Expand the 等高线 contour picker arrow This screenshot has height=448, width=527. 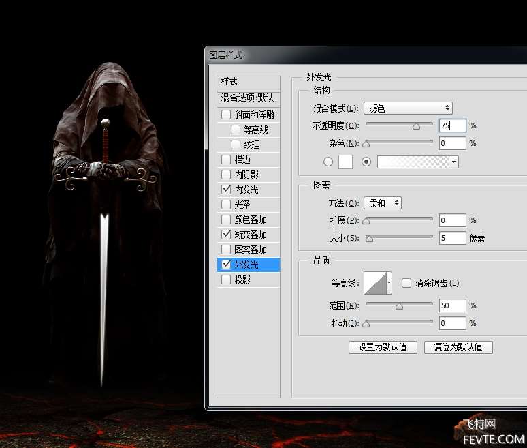tap(389, 283)
